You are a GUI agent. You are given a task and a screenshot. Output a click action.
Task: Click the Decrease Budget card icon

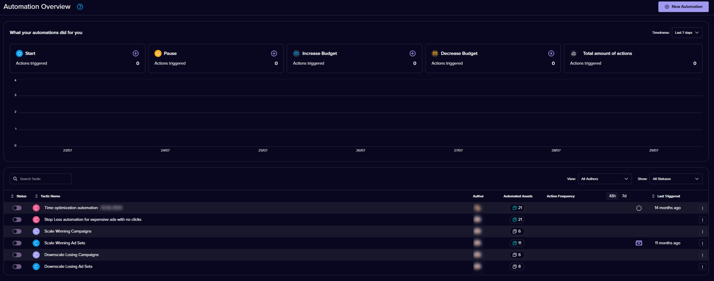(435, 54)
